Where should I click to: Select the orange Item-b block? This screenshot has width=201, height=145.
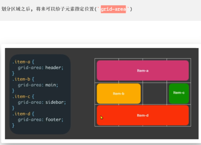pos(118,94)
